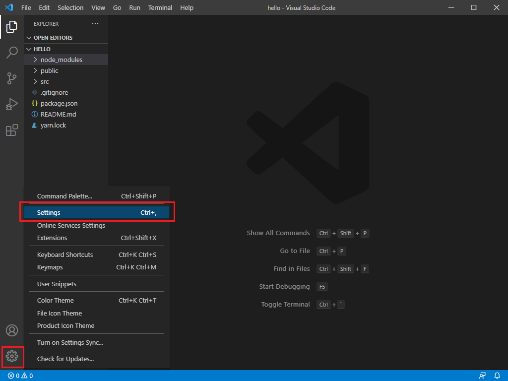508x381 pixels.
Task: Click the errors count in status bar
Action: pyautogui.click(x=13, y=376)
